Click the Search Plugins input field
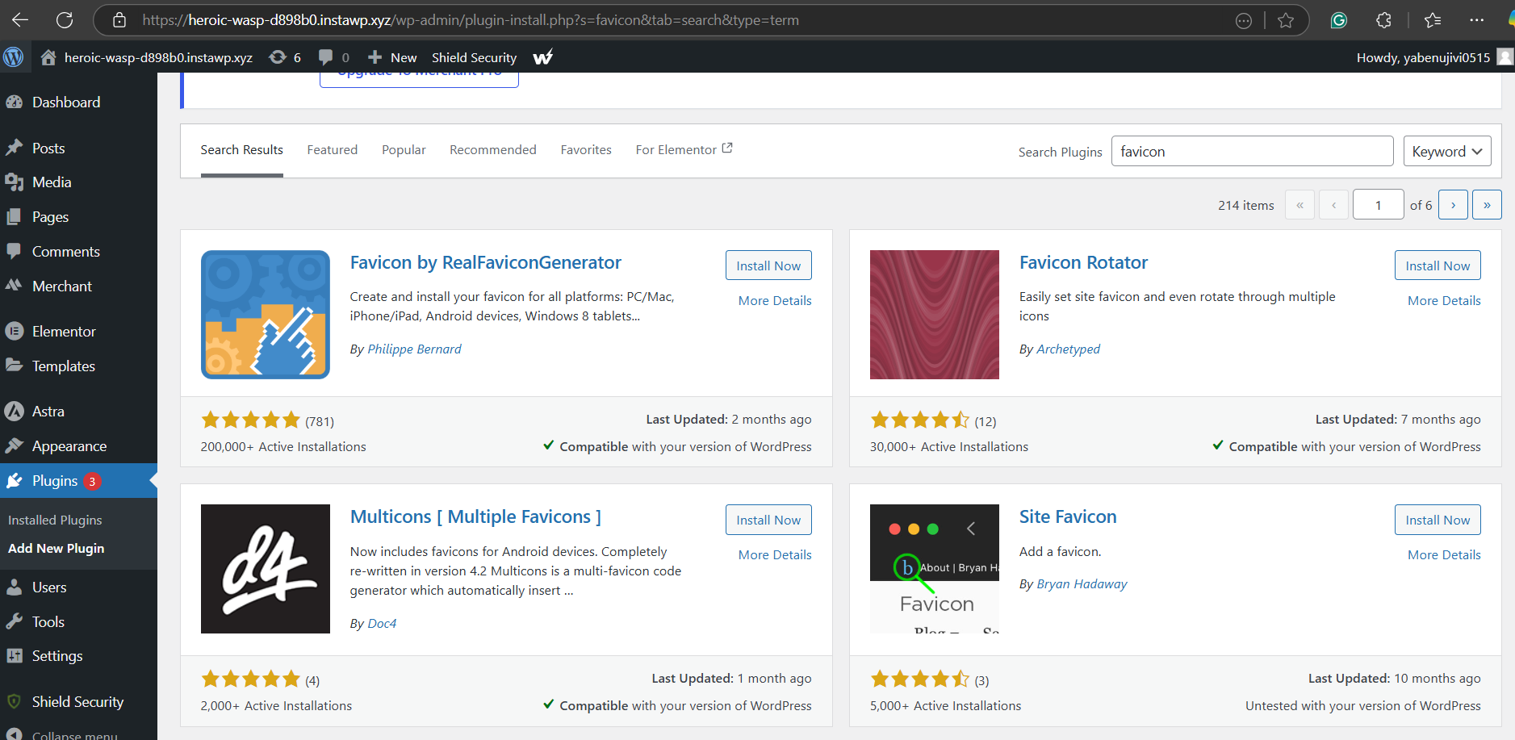Screen dimensions: 1515x740 pos(1252,152)
